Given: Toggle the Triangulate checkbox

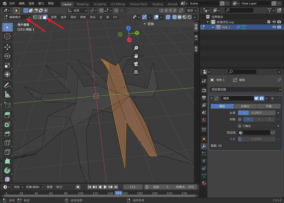Looking at the screenshot, I should click(x=240, y=126).
